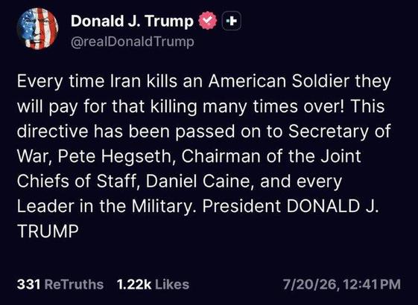
Task: Click the red verified checkmark badge
Action: [x=208, y=21]
